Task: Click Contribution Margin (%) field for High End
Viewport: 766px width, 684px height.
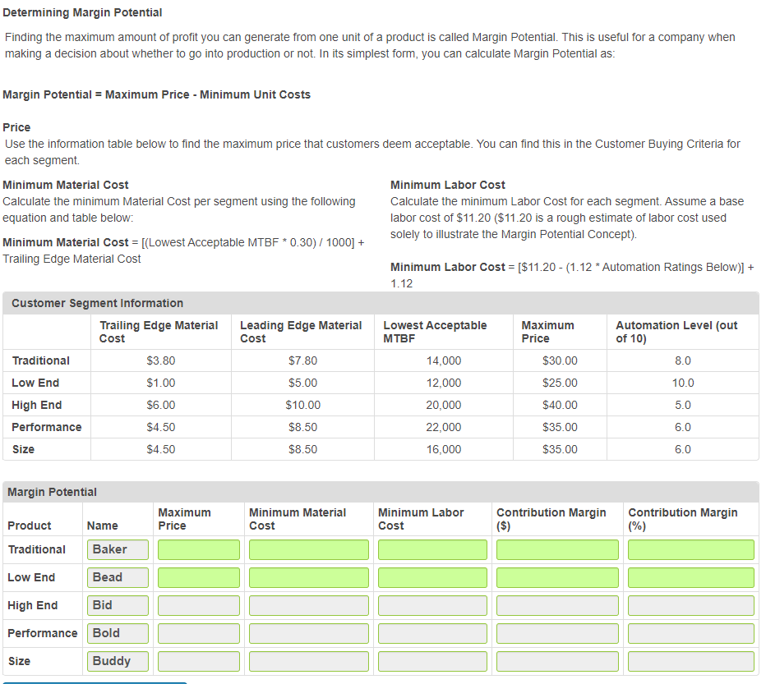Action: pyautogui.click(x=690, y=605)
